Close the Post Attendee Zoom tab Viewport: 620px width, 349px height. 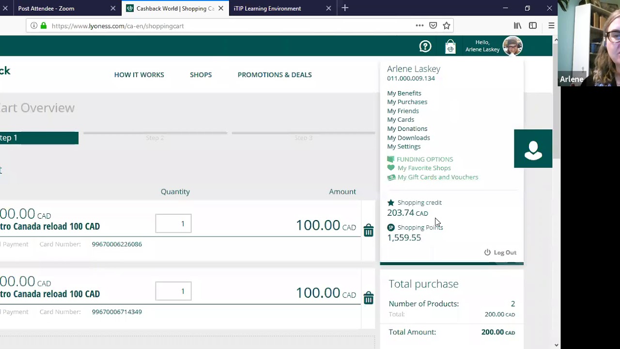pyautogui.click(x=113, y=8)
